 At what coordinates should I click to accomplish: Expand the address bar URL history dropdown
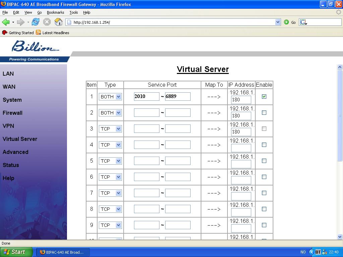coord(278,22)
